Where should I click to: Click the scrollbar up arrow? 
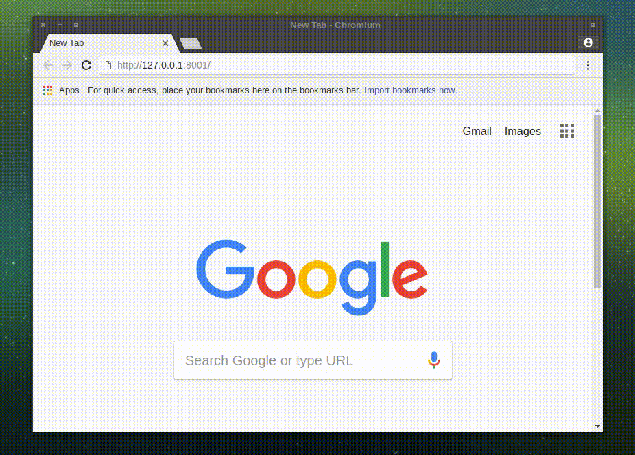coord(597,110)
